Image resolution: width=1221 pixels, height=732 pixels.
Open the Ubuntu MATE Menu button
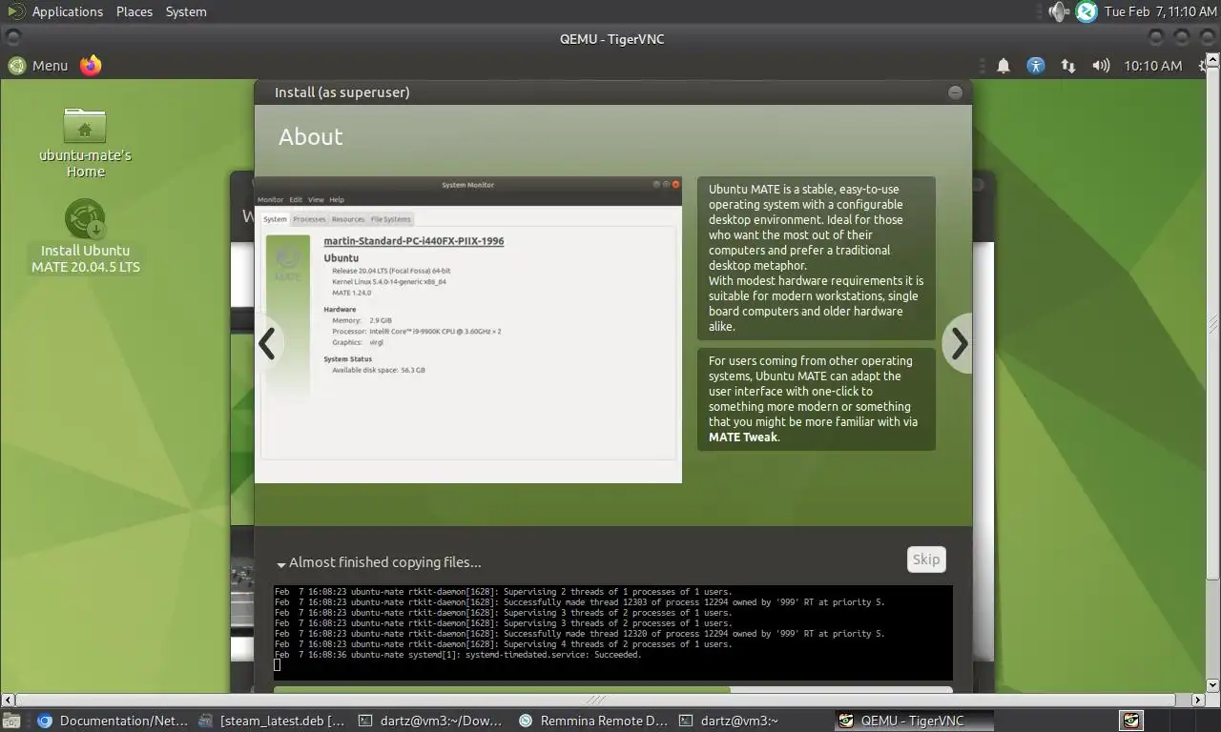click(38, 65)
